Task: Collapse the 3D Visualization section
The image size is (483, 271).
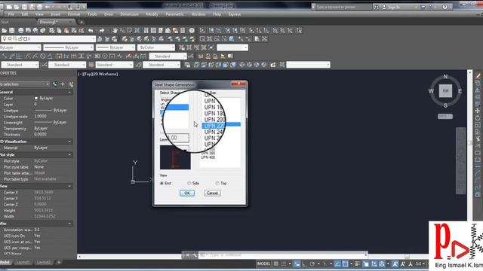Action: [69, 142]
